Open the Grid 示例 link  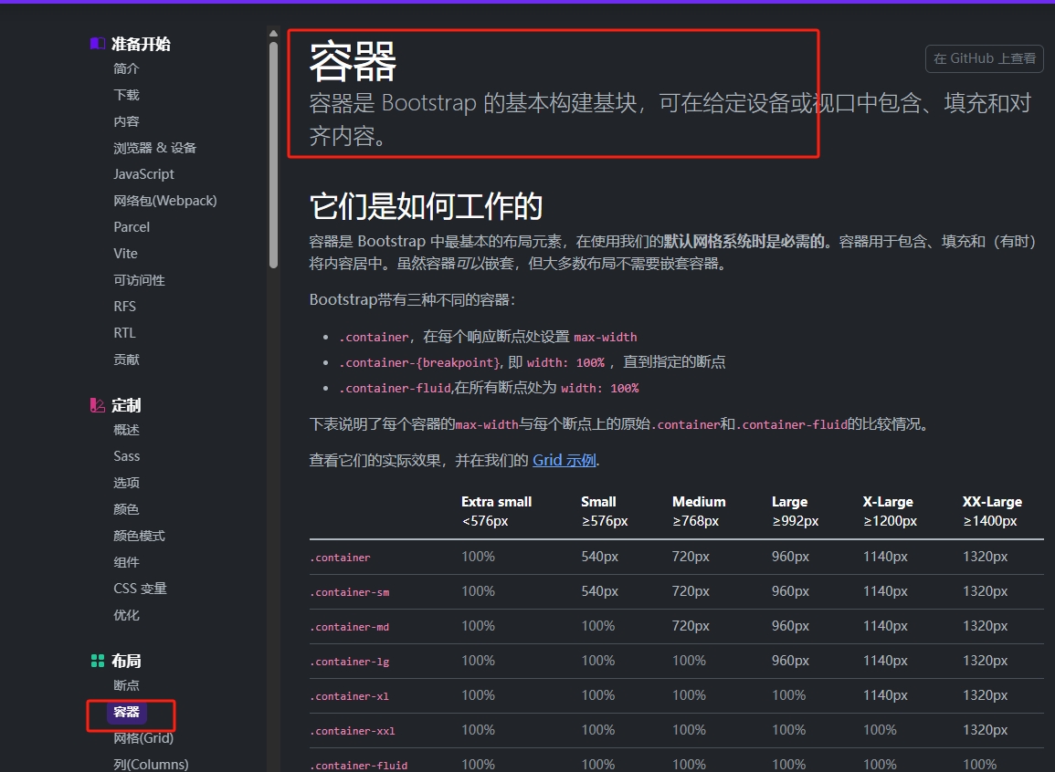click(x=564, y=461)
